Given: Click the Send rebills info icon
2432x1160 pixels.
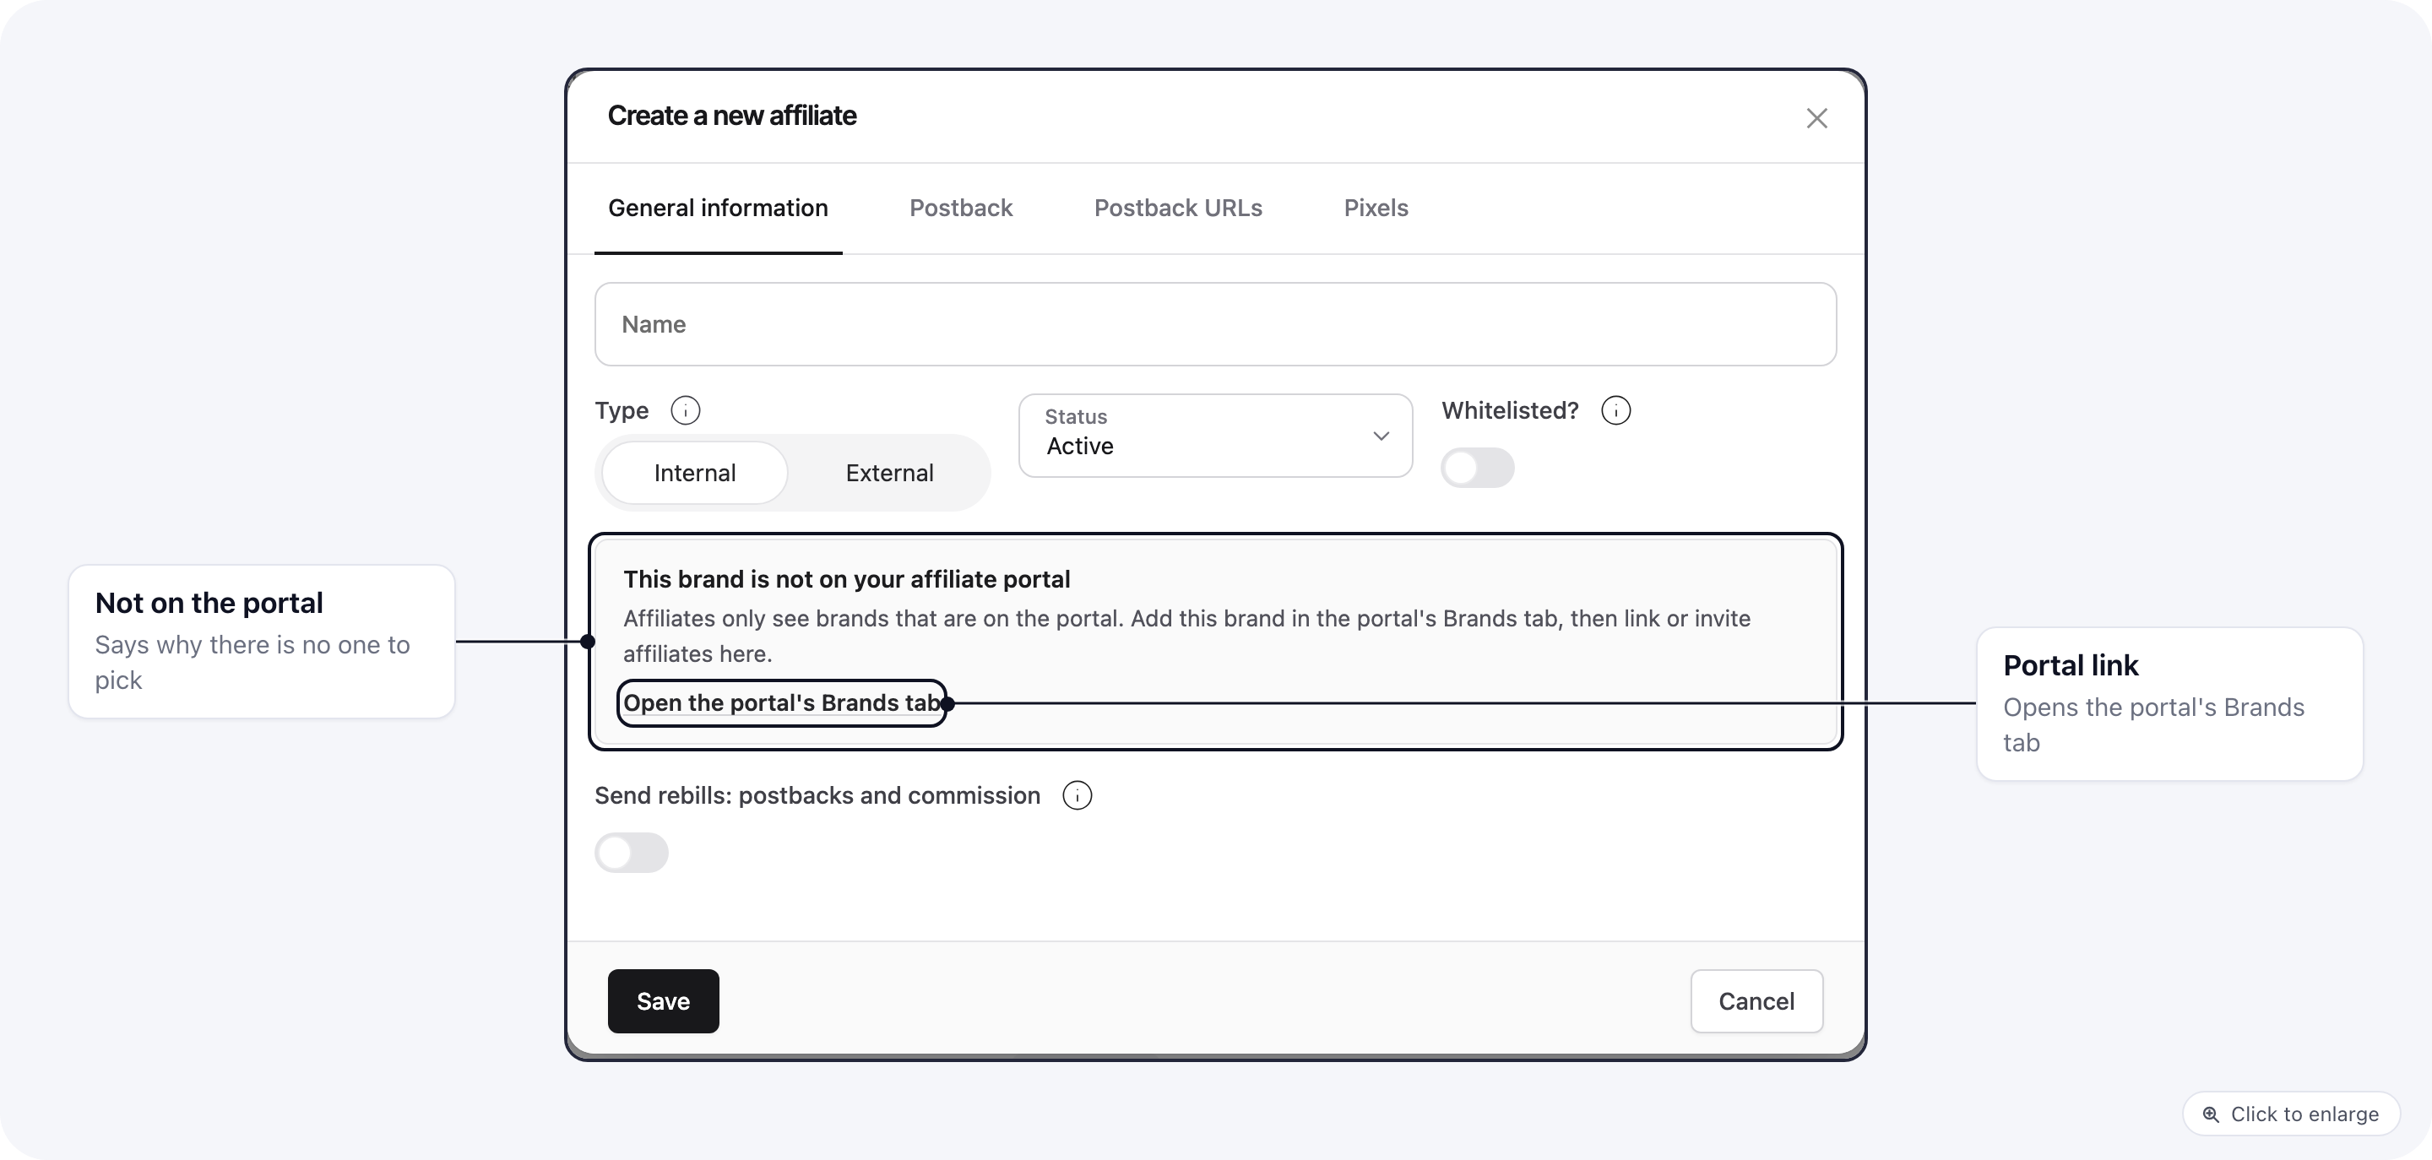Looking at the screenshot, I should click(x=1078, y=795).
